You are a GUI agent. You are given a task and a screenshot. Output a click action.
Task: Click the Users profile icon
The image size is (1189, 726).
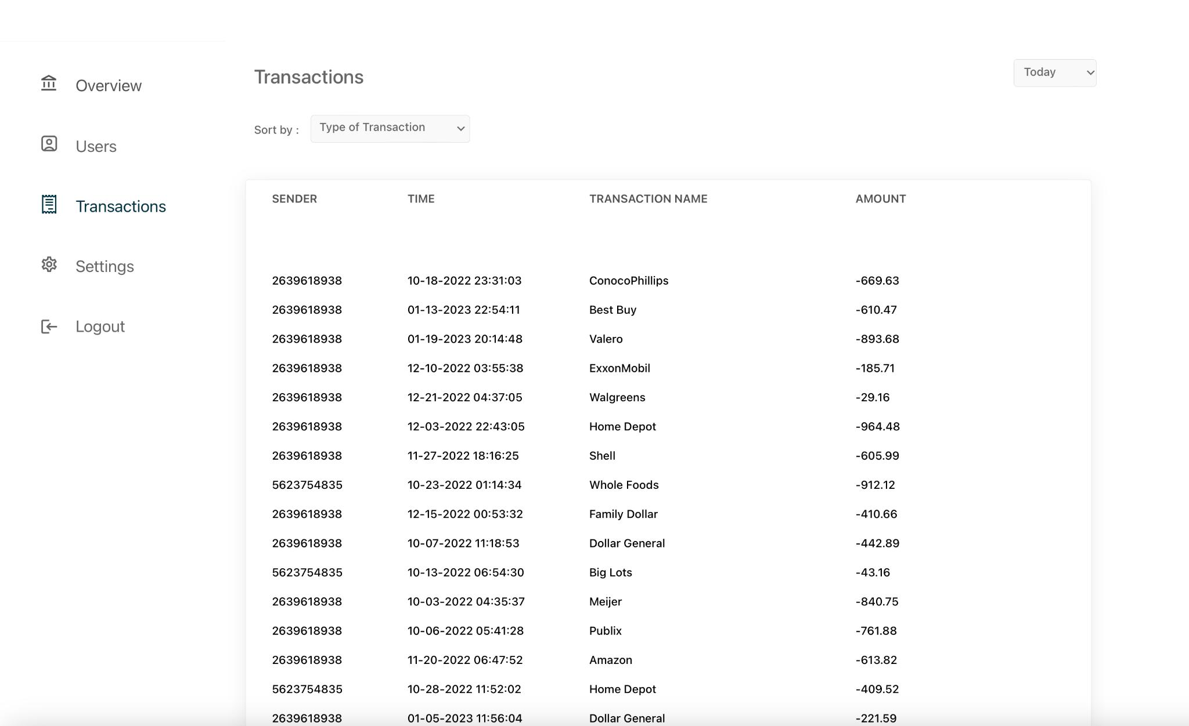(x=49, y=144)
